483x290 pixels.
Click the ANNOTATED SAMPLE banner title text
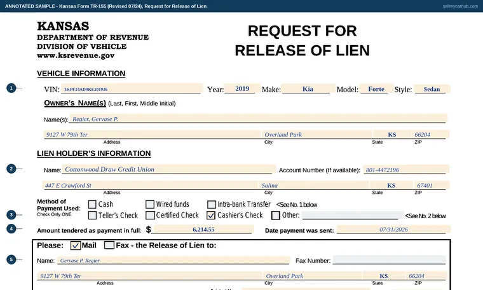105,6
